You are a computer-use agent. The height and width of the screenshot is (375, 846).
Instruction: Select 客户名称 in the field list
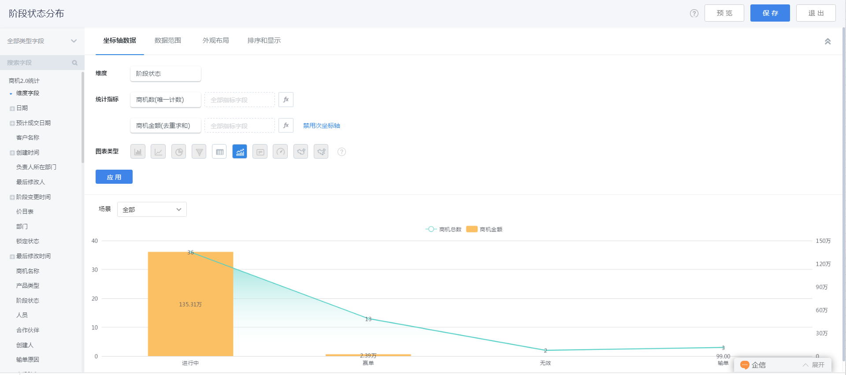coord(28,138)
